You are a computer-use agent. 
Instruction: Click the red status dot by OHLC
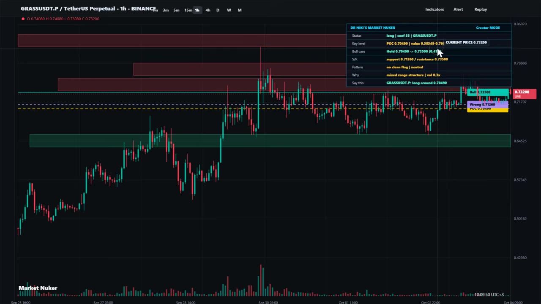point(23,19)
